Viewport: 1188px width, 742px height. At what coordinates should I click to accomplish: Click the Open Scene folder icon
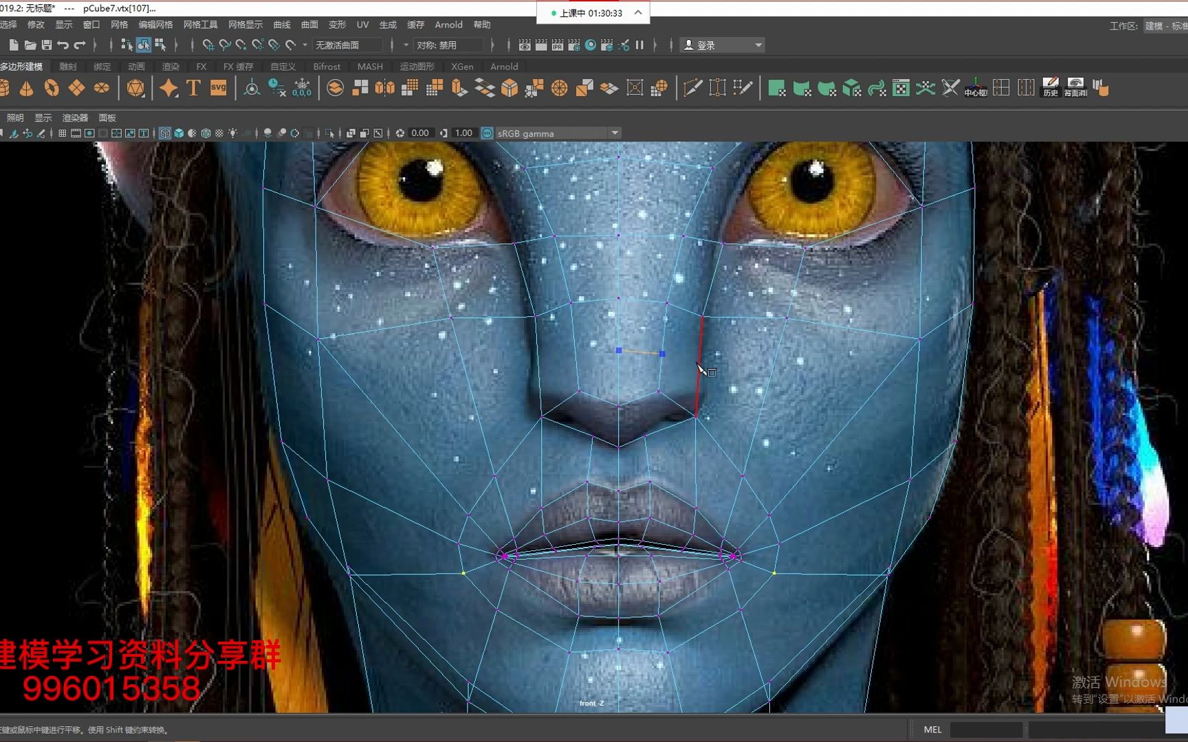30,45
